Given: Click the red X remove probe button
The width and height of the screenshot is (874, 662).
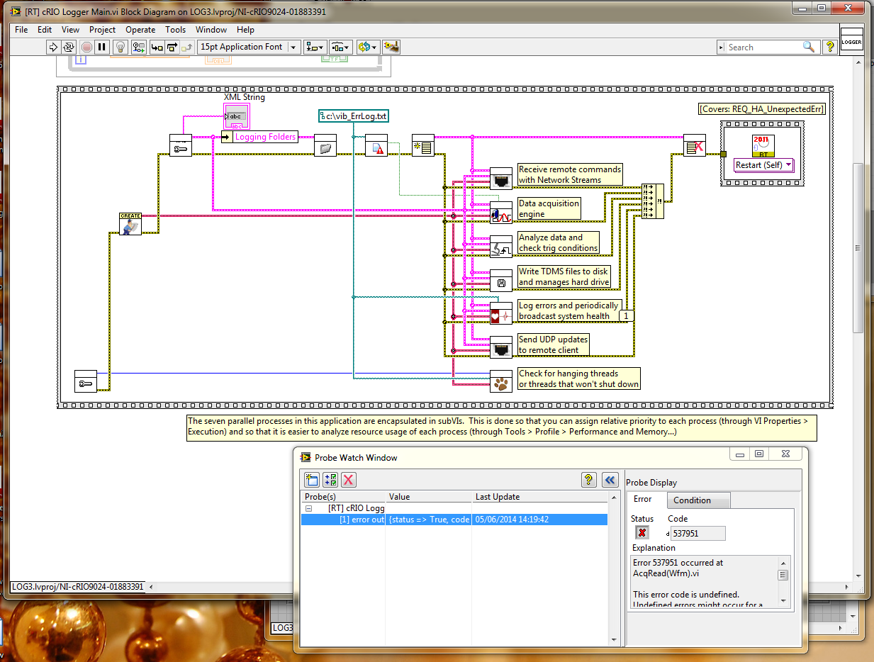Looking at the screenshot, I should pos(349,480).
